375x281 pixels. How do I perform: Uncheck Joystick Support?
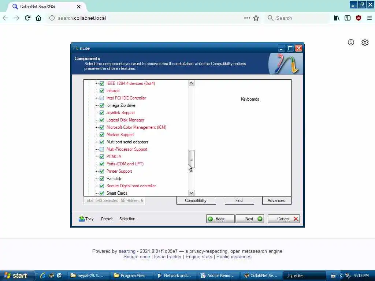click(102, 113)
